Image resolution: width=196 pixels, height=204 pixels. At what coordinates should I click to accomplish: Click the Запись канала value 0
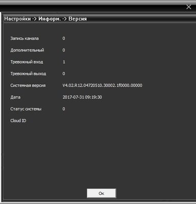point(63,38)
